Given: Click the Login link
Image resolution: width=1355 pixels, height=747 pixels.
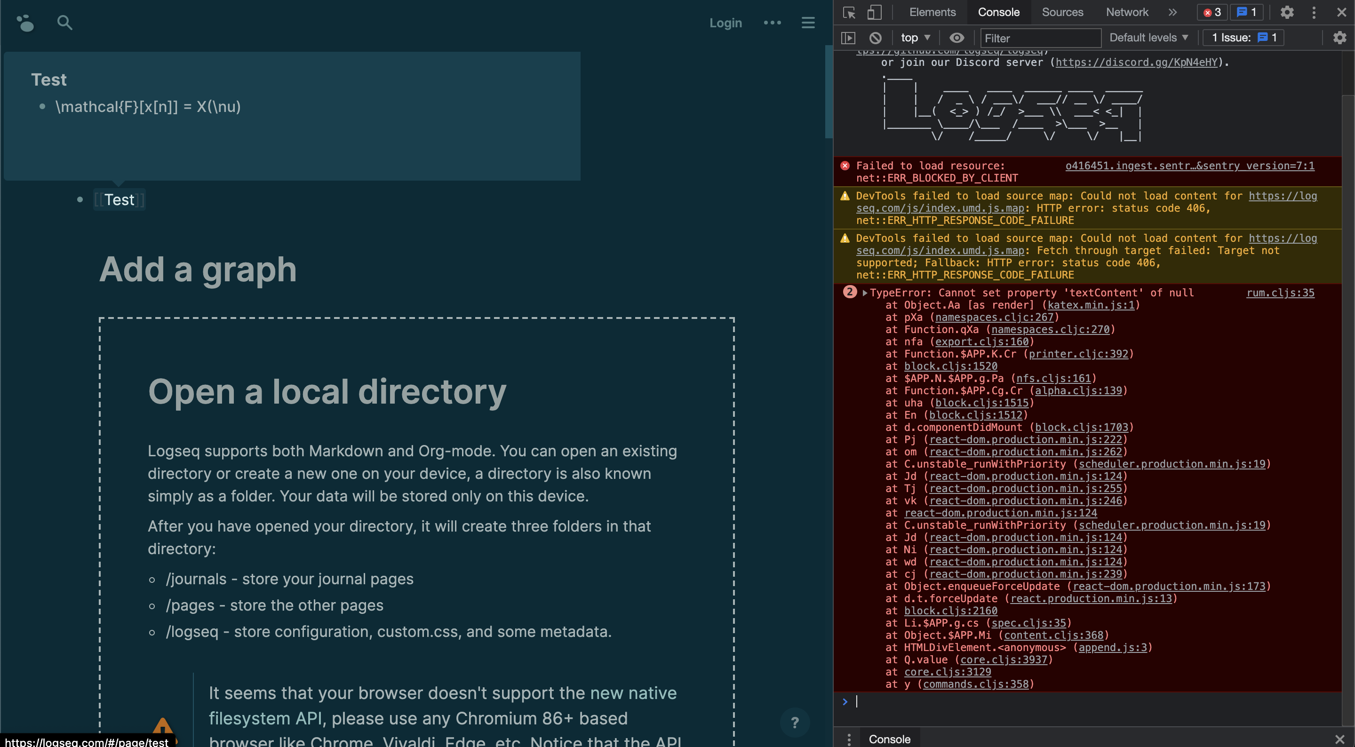Looking at the screenshot, I should point(725,23).
